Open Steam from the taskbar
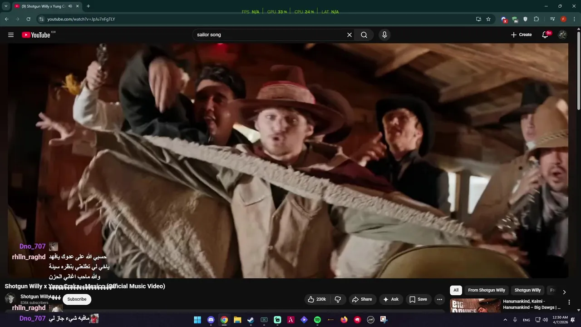Screen dimensions: 581x327 pyautogui.click(x=251, y=320)
